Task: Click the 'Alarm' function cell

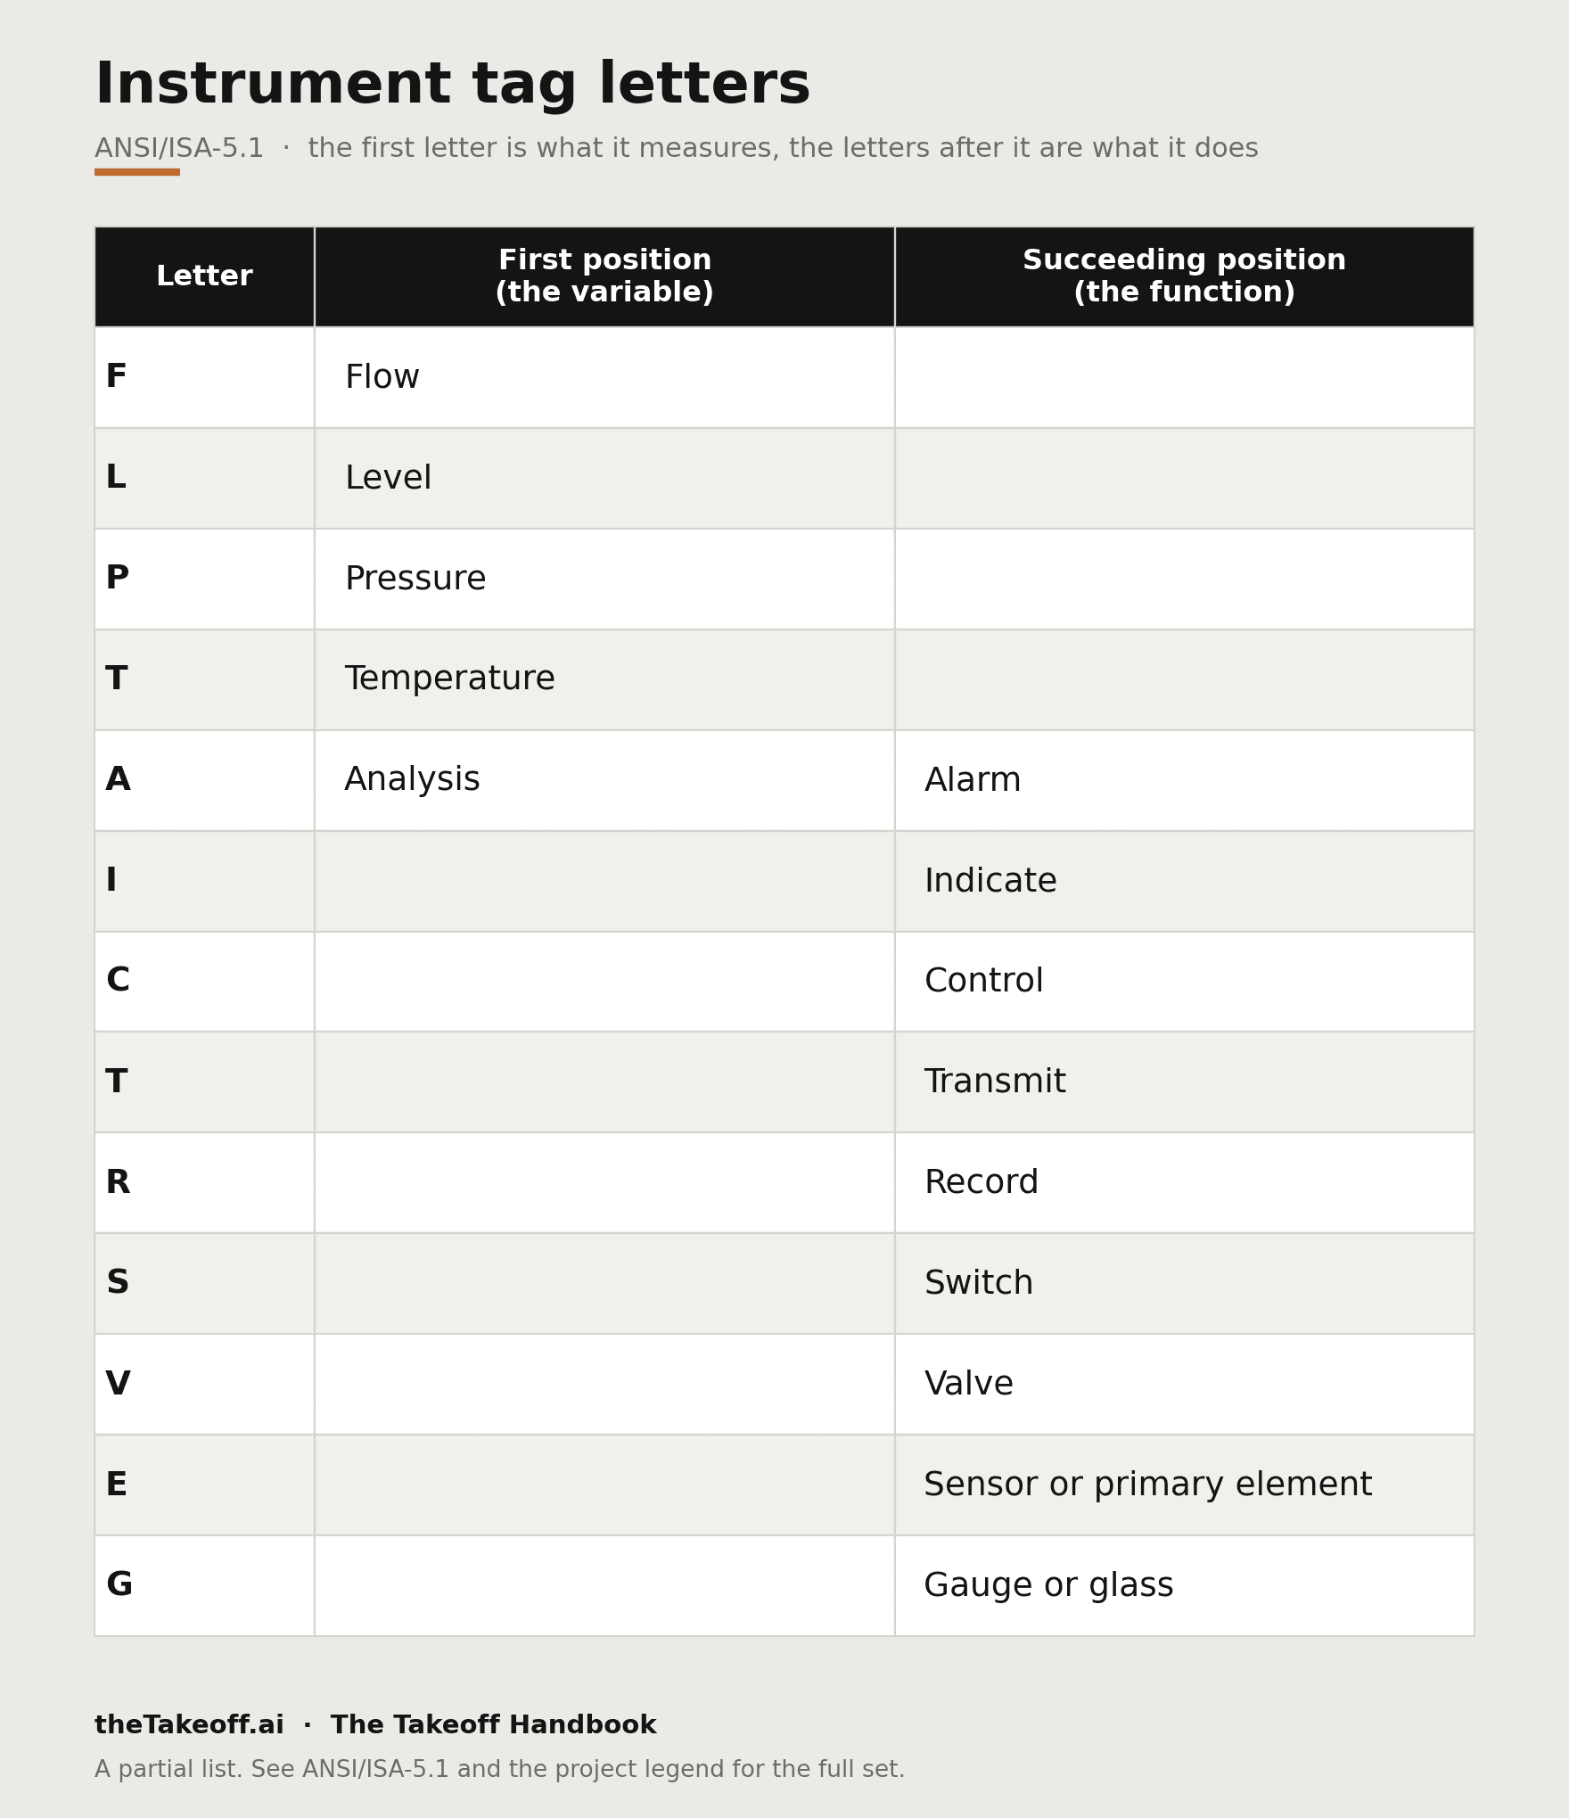Action: 1184,780
